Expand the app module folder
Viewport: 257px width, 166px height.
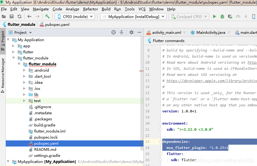pos(14,46)
